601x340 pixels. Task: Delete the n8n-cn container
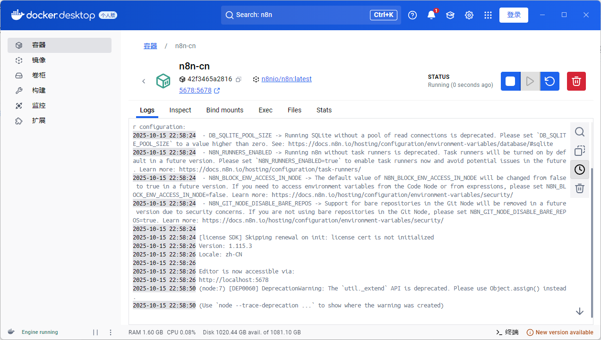tap(576, 81)
